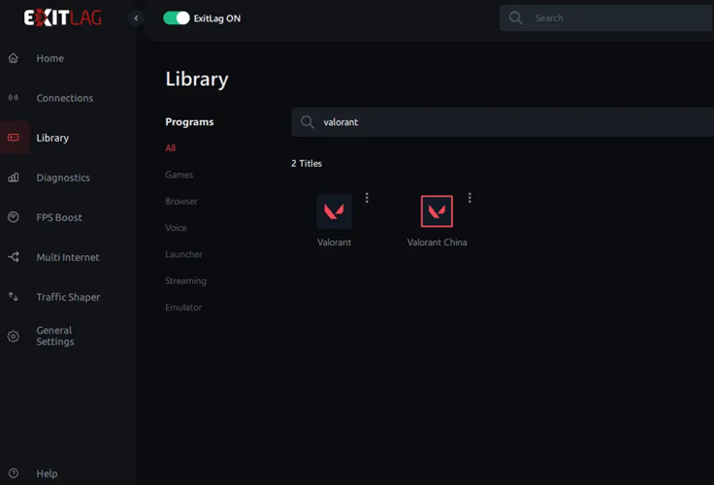
Task: Click the Traffic Shaper arrows icon
Action: point(14,297)
